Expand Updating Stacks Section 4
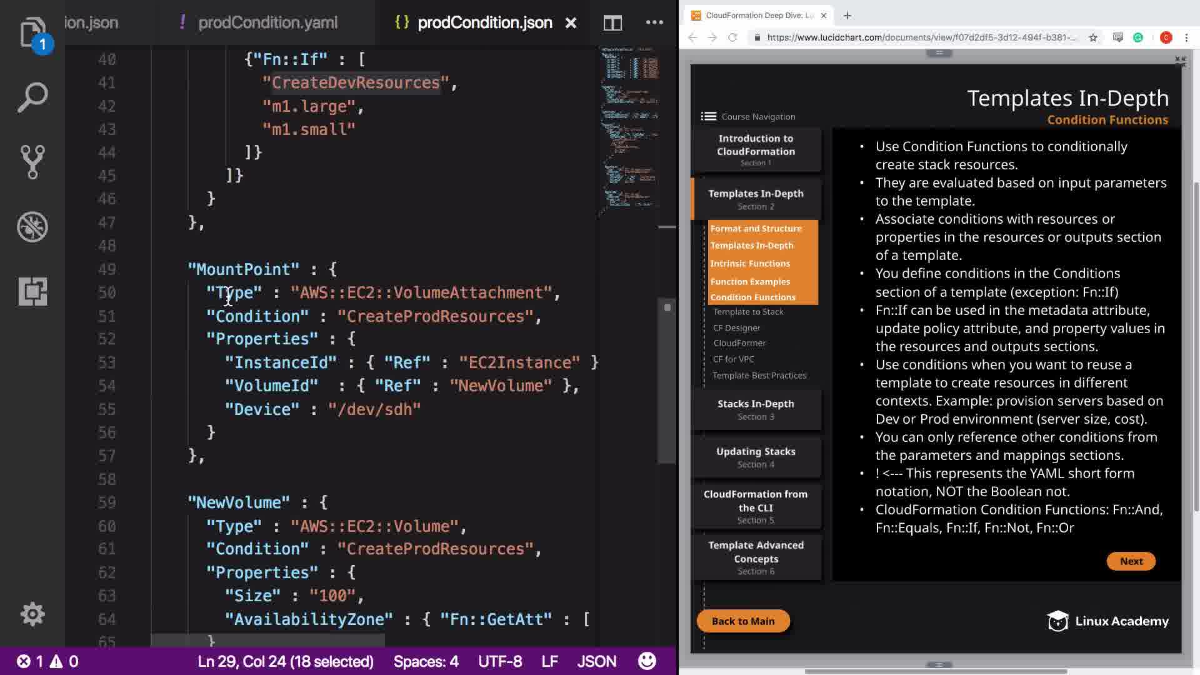 coord(756,457)
